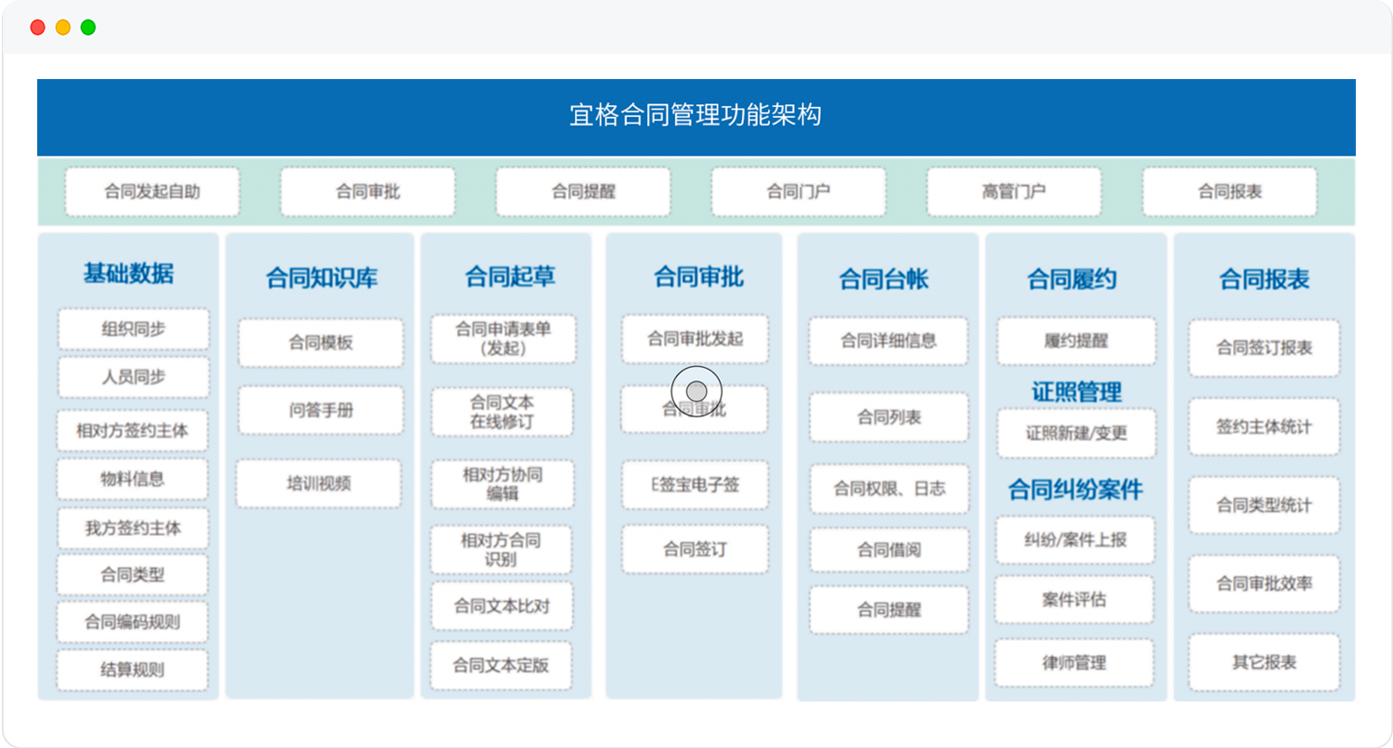Open the 合同列表 item
The height and width of the screenshot is (748, 1393).
889,417
